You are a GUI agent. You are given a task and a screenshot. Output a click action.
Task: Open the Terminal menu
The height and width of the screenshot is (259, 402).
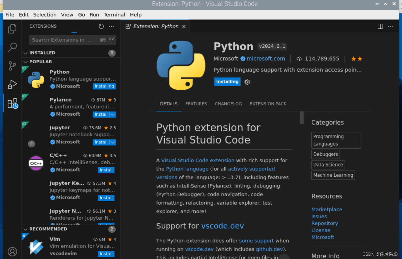(x=114, y=15)
